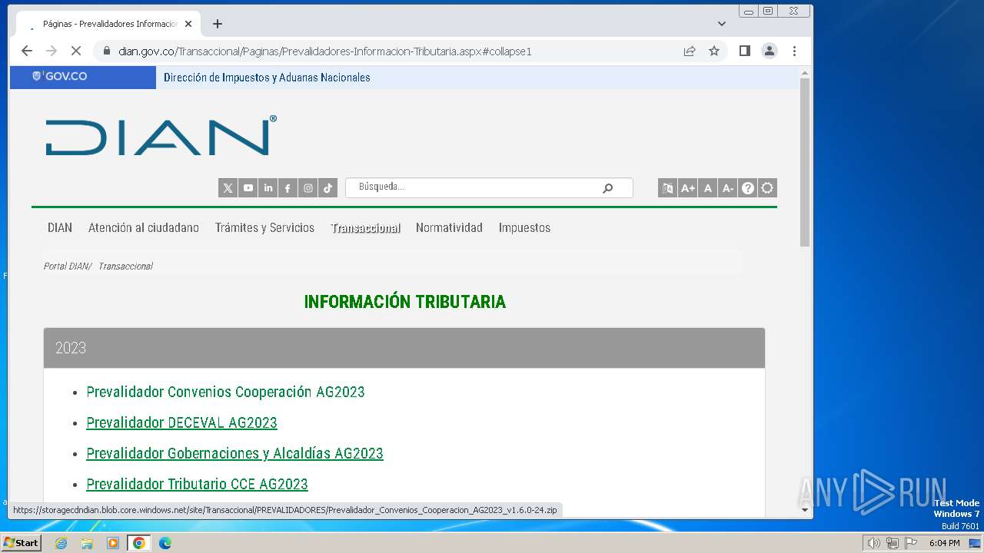Open the tab search chevron
Image resolution: width=984 pixels, height=553 pixels.
tap(722, 24)
